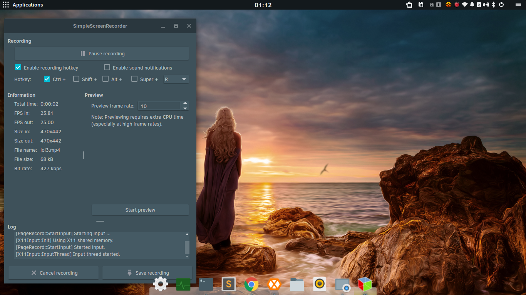Open Sublime Text from the dock
Screen dimensions: 526x295
[229, 284]
